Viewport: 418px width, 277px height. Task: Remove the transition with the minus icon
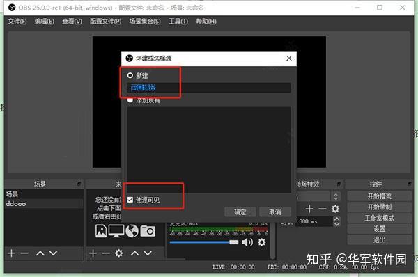click(x=323, y=209)
